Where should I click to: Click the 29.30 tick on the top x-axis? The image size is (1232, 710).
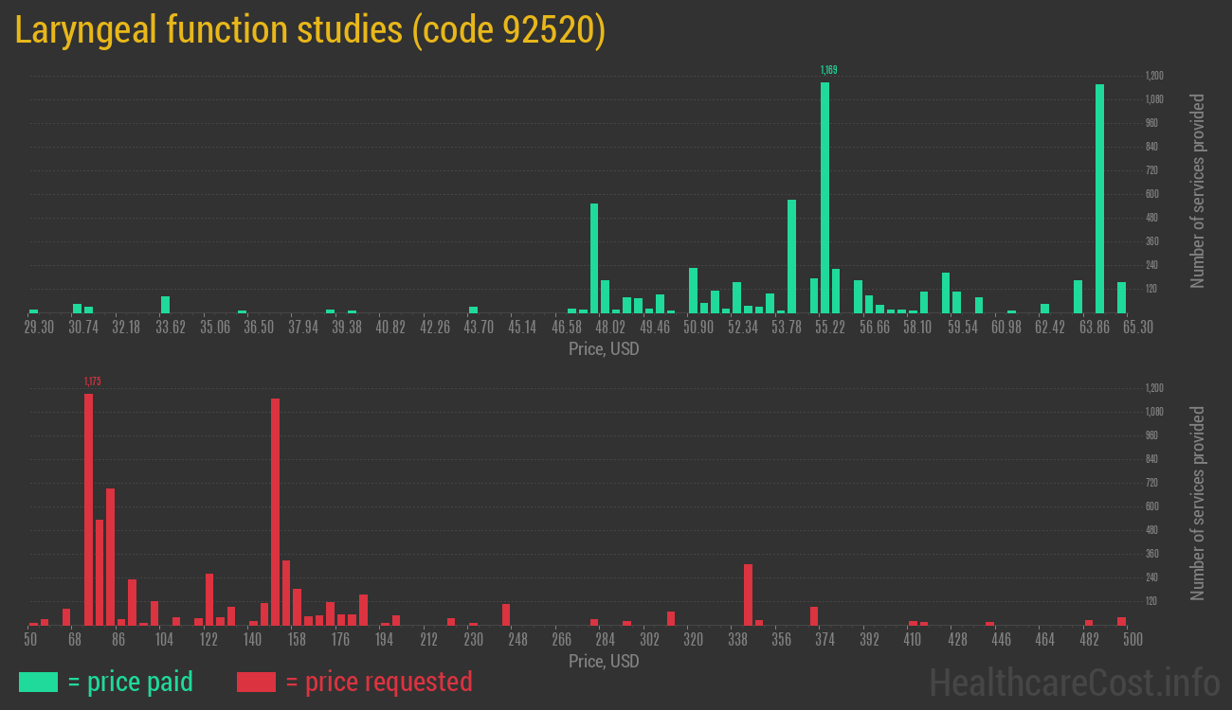39,327
